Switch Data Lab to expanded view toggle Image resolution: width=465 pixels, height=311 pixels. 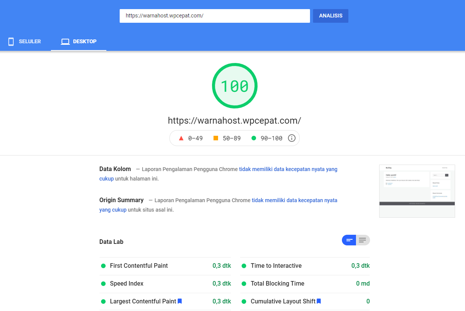[363, 240]
